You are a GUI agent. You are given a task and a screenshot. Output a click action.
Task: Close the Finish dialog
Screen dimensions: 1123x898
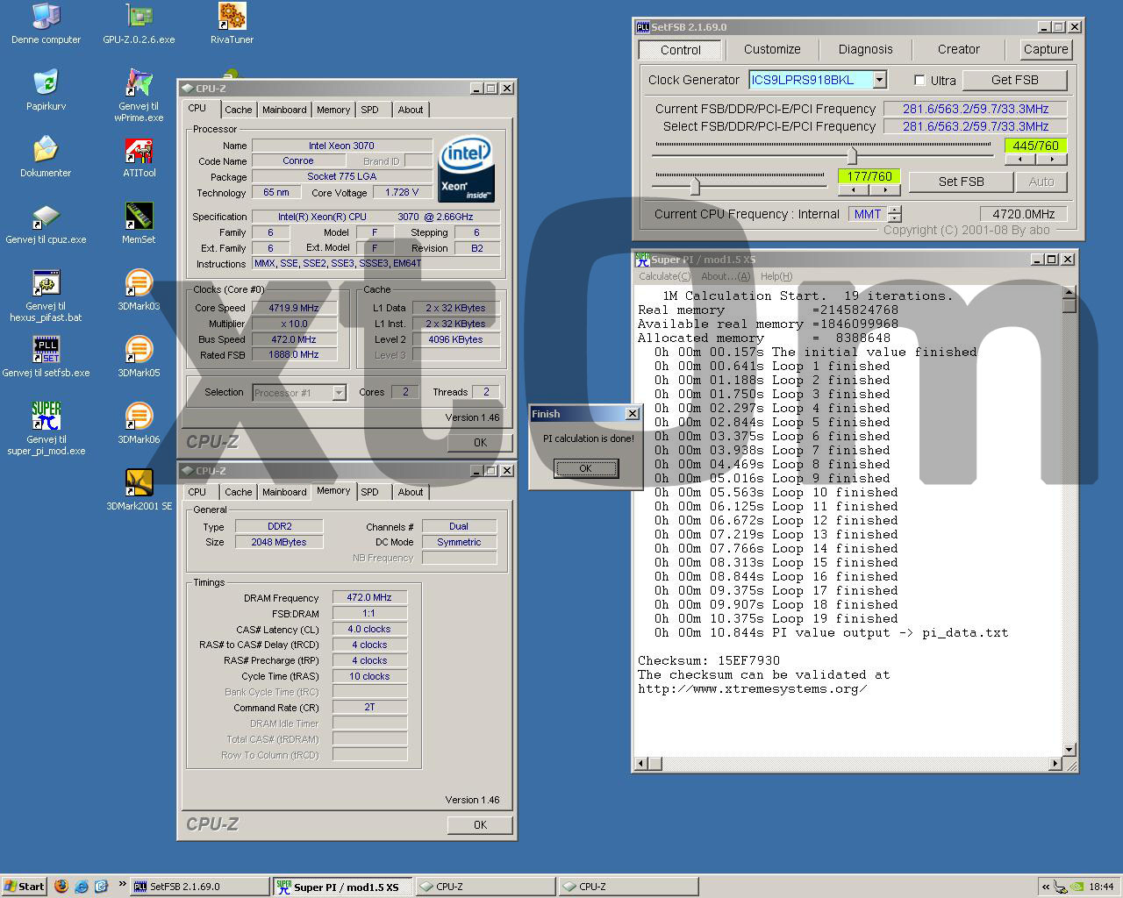coord(632,414)
